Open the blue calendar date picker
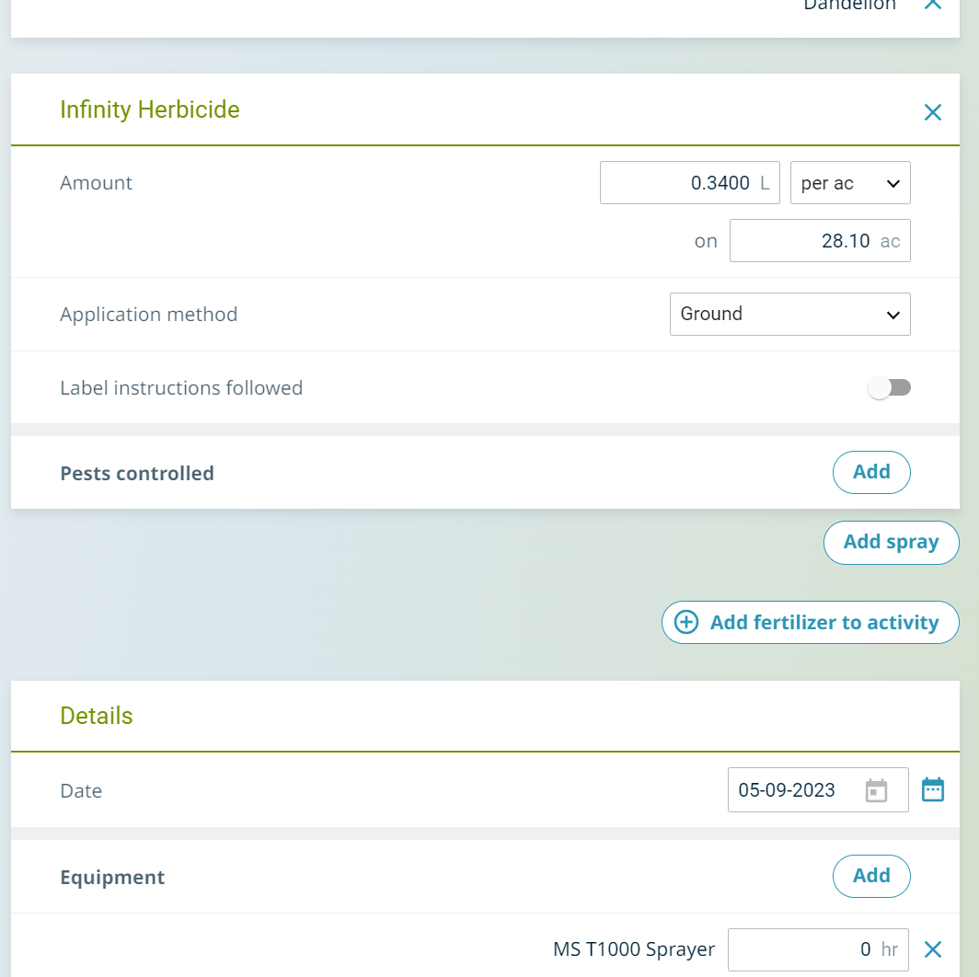979x977 pixels. tap(932, 790)
